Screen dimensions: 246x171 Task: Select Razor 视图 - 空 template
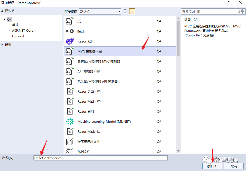point(120,101)
